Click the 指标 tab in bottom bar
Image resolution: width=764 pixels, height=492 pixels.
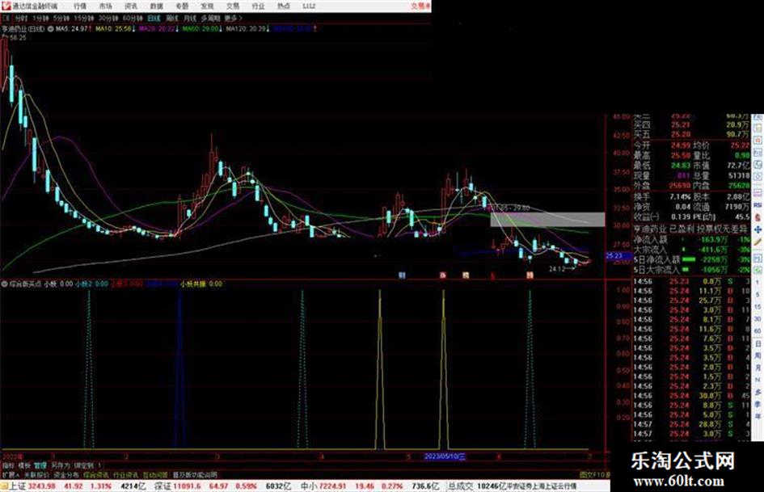pos(8,466)
